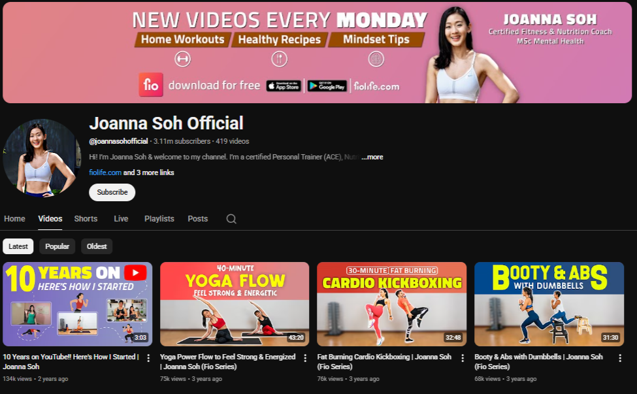Open three-dot menu for Yoga Power Flow video
Screen dimensions: 637x394
coord(305,358)
